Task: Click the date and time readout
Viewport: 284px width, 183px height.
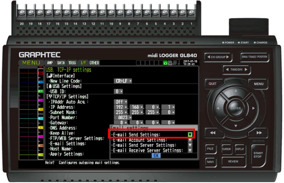Action: [x=190, y=63]
